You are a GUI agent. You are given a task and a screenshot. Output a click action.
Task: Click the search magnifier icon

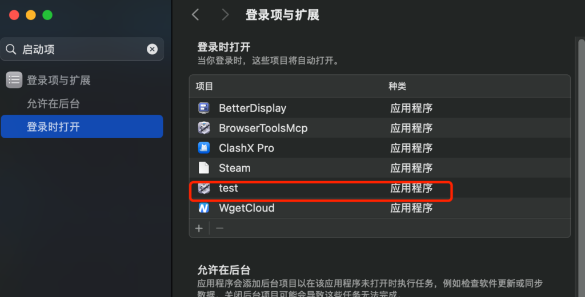tap(11, 49)
